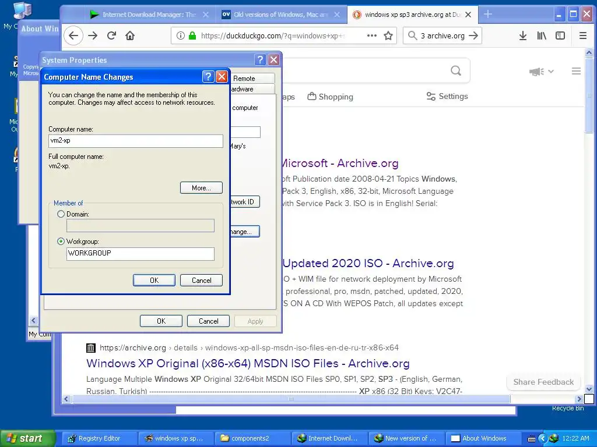This screenshot has height=447, width=597.
Task: Click the More... button
Action: 201,188
